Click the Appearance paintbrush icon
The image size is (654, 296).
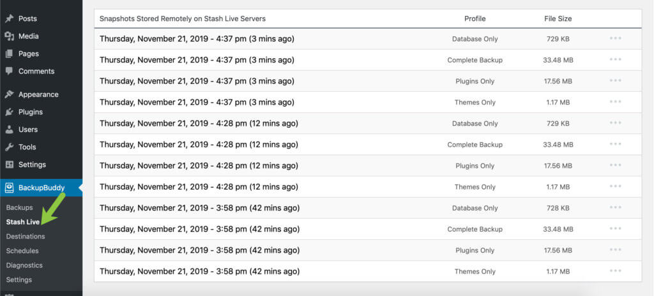click(9, 94)
